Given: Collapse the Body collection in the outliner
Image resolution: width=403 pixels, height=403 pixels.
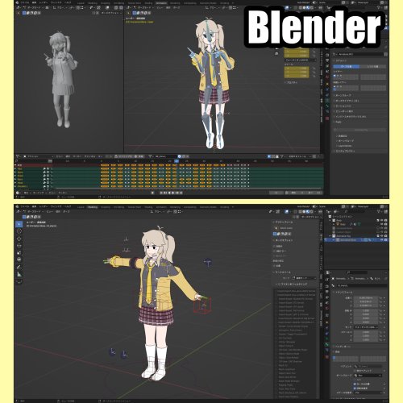Looking at the screenshot, I should point(330,220).
